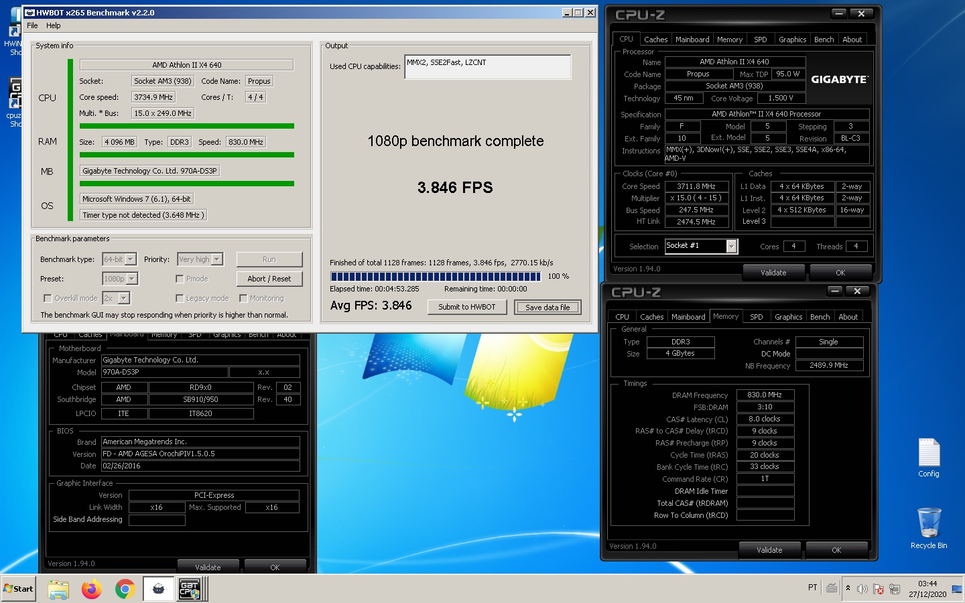Screen dimensions: 965x603
Task: Click Save data file button
Action: [x=548, y=307]
